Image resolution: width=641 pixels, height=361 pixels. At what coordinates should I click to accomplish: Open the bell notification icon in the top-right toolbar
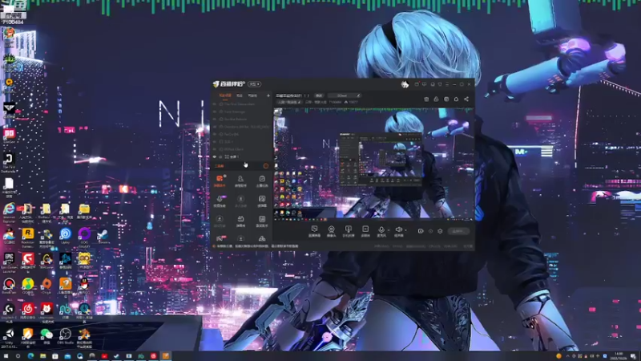click(x=456, y=99)
